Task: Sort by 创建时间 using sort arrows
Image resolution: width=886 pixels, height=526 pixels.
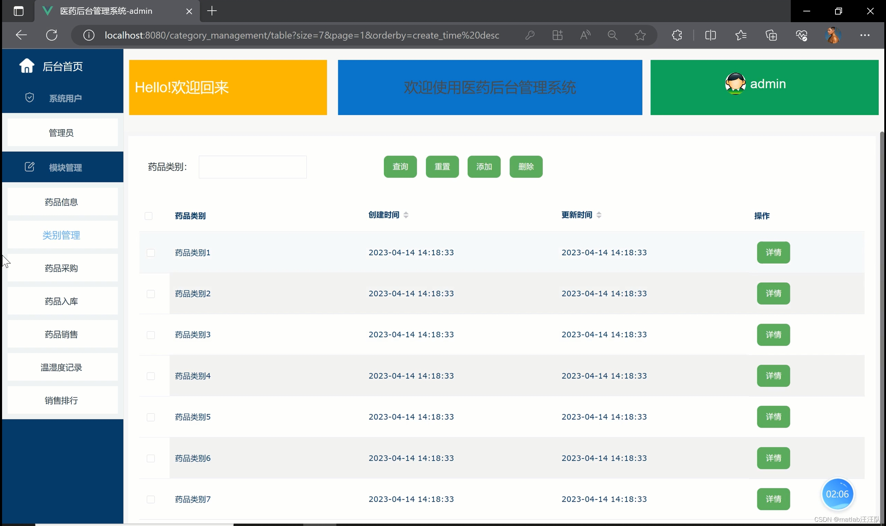Action: [406, 215]
